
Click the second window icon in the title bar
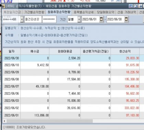135,6
